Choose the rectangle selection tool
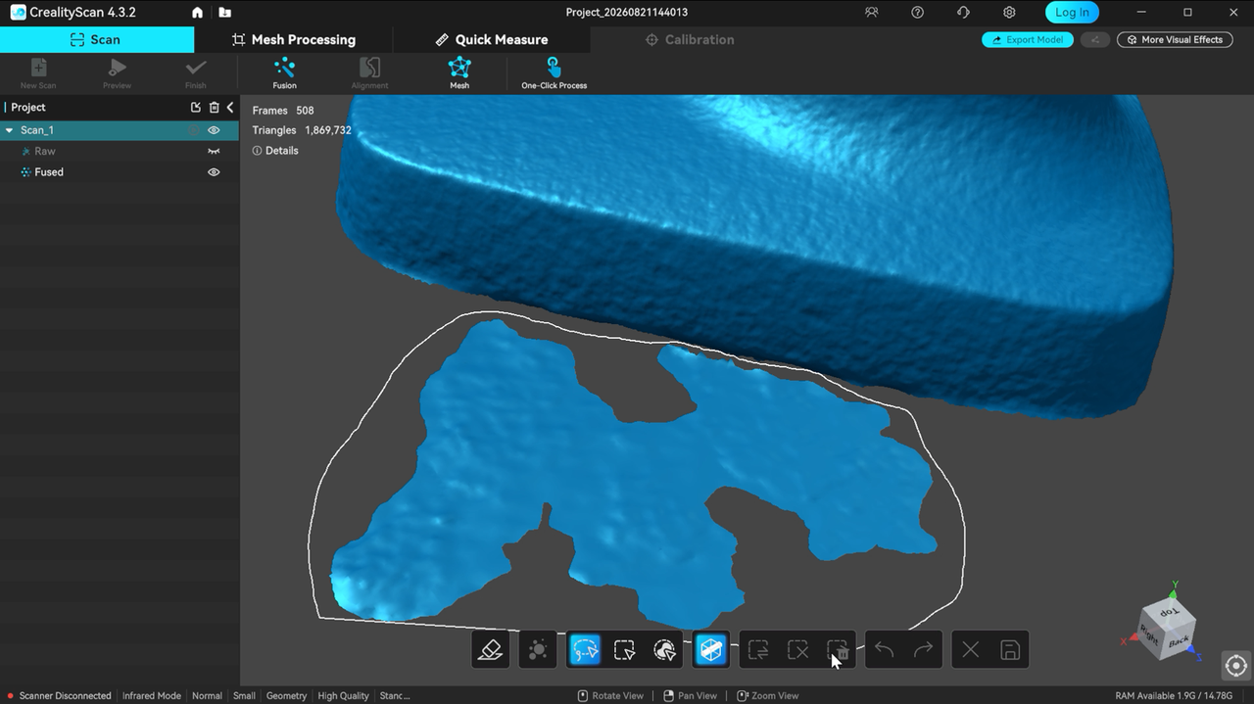The width and height of the screenshot is (1254, 704). 624,649
